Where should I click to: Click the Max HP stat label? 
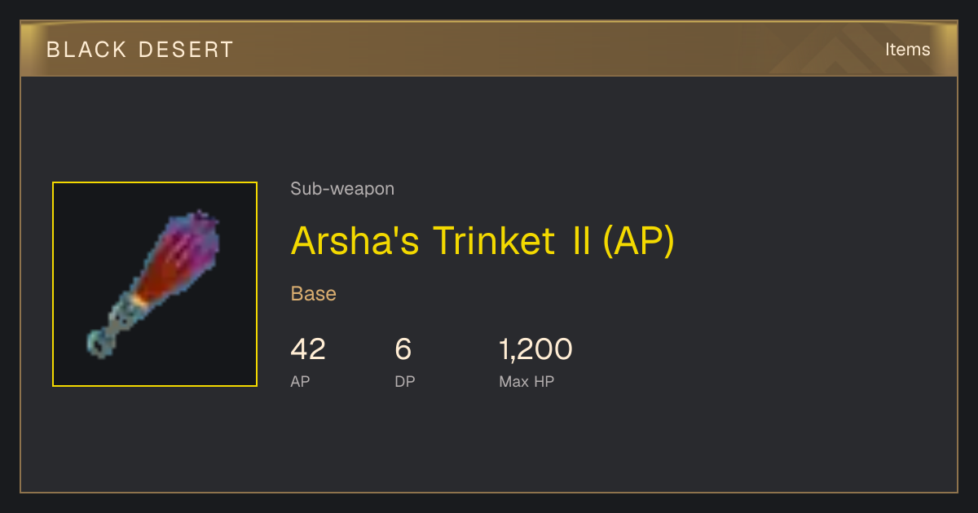[526, 381]
